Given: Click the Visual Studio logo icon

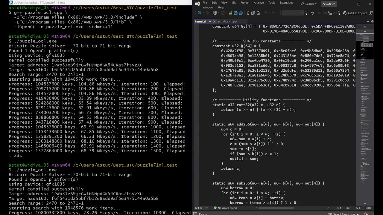Looking at the screenshot, I should (197, 4).
